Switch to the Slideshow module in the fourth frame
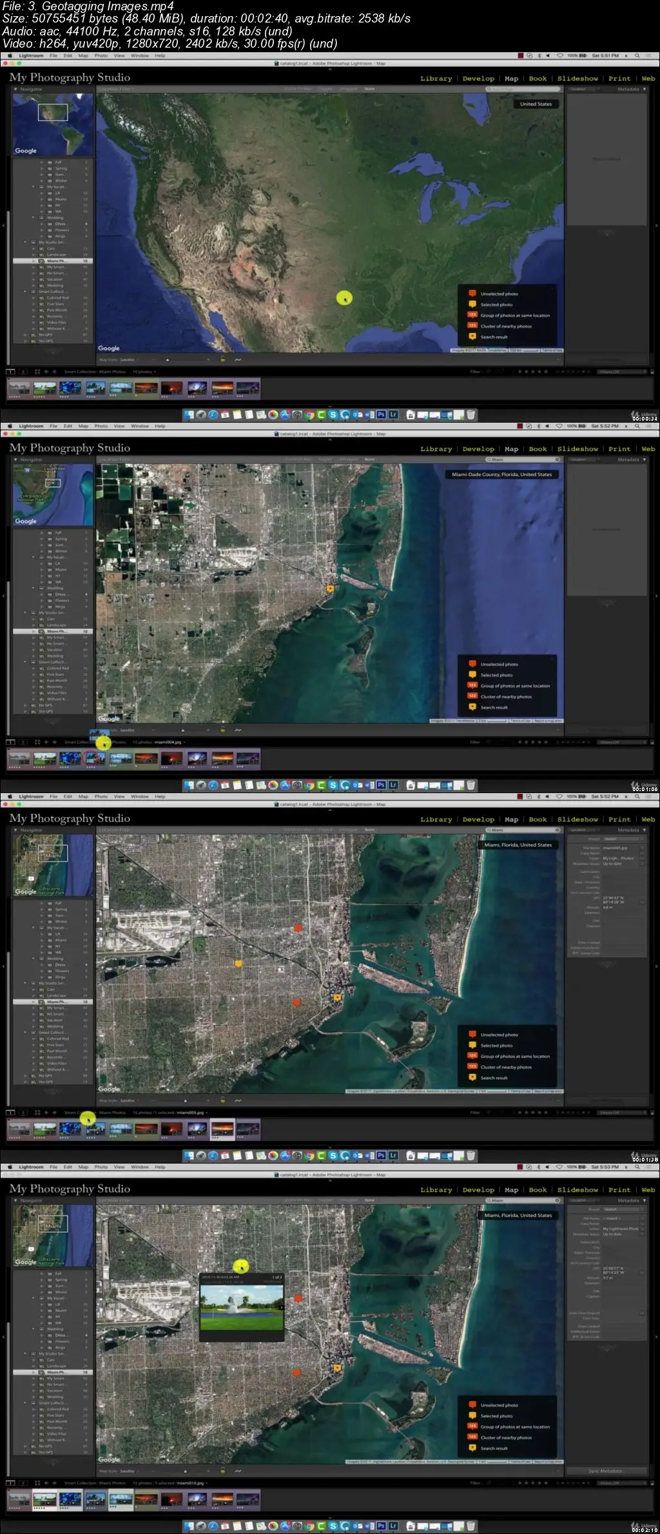This screenshot has height=1534, width=660. (x=577, y=1190)
